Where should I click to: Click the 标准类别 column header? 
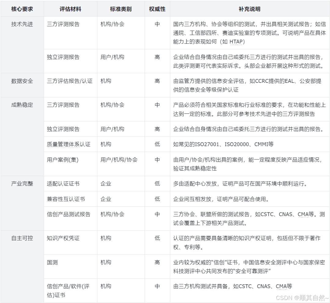coord(121,9)
